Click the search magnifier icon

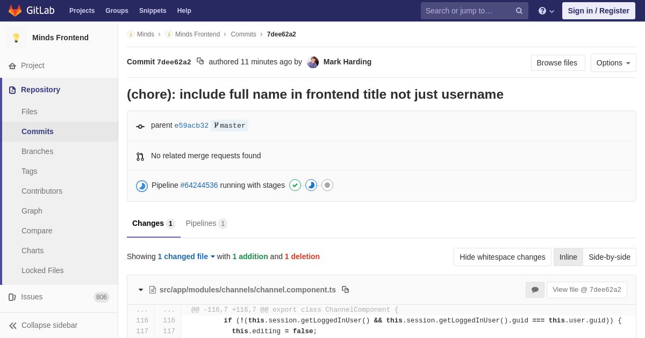pyautogui.click(x=519, y=11)
